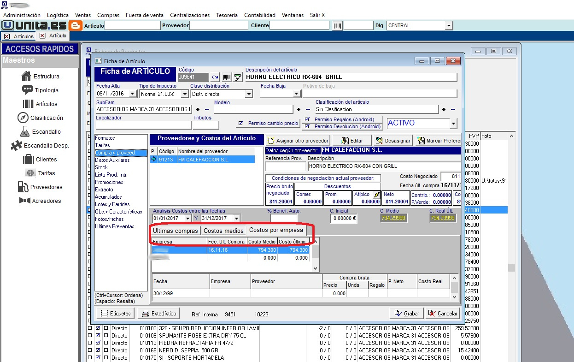This screenshot has height=362, width=574.
Task: Click the Referencia Prov. input field
Action: point(286,166)
